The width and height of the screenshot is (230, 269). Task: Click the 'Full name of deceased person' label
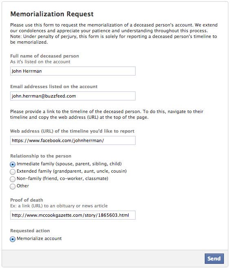[x=44, y=56]
